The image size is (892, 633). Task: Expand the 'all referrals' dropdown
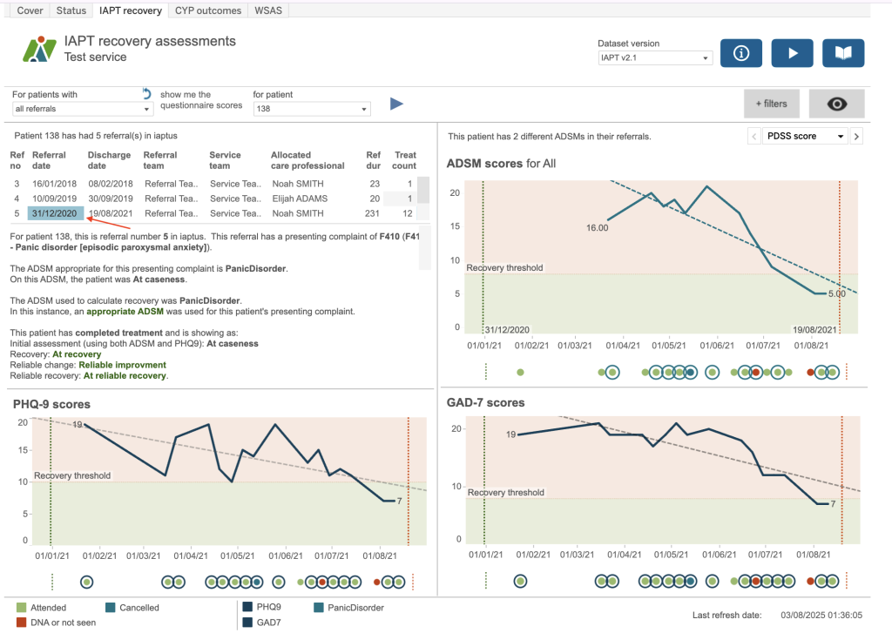point(83,109)
